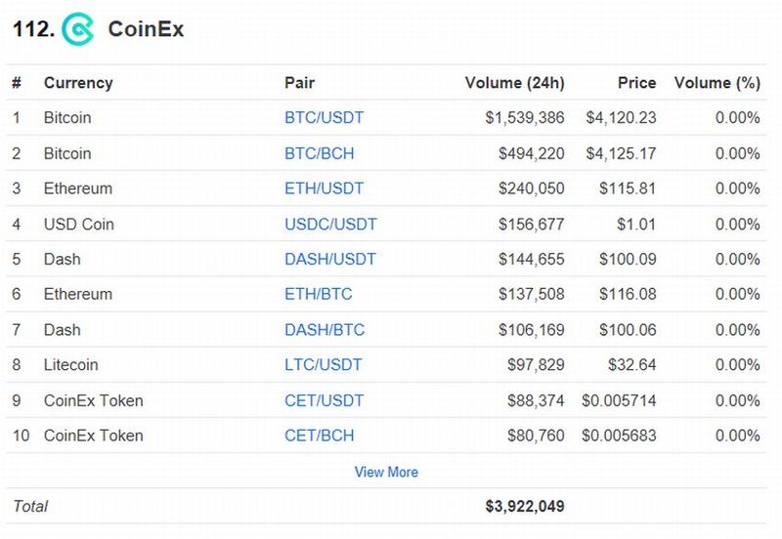This screenshot has height=539, width=782.
Task: Sort by the Volume (24h) column header
Action: pos(514,83)
